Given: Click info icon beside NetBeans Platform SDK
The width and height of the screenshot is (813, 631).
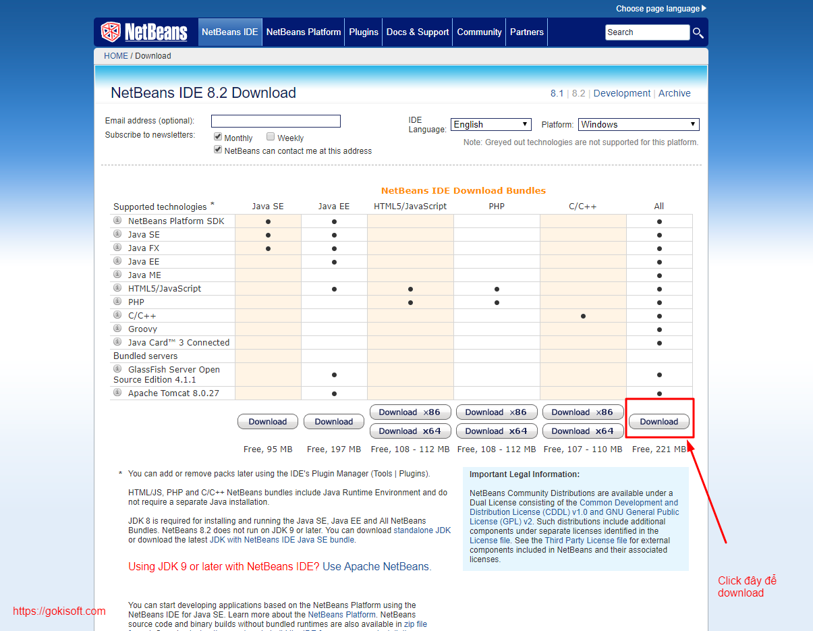Looking at the screenshot, I should (x=117, y=221).
